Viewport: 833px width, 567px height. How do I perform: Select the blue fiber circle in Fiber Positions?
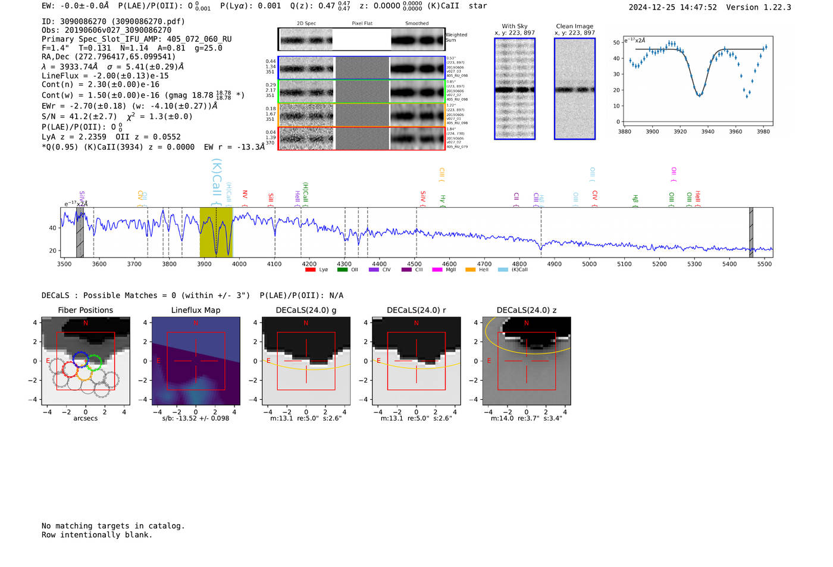tap(80, 359)
